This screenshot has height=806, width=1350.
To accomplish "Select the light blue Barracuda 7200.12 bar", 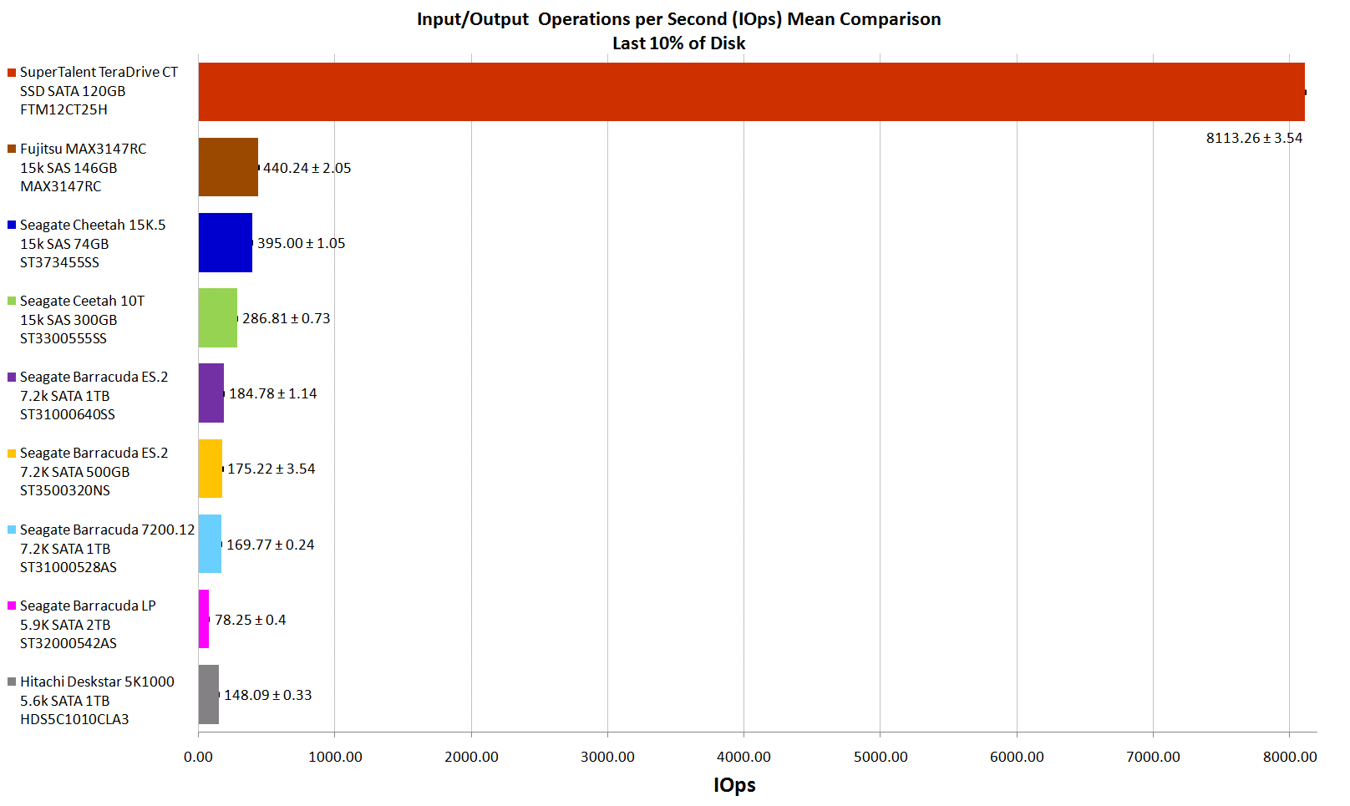I will [x=210, y=544].
